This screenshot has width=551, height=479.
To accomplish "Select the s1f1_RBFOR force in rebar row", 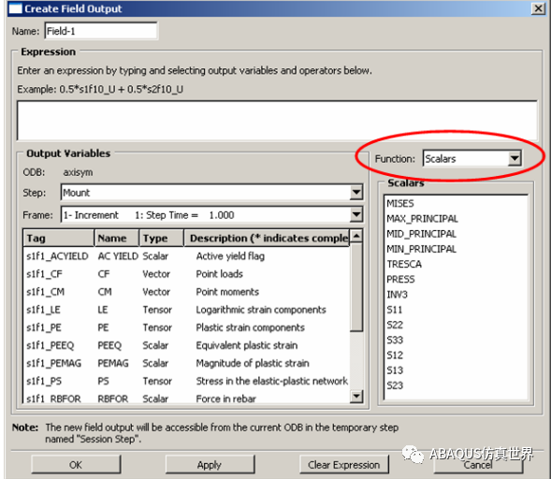I will (x=186, y=399).
